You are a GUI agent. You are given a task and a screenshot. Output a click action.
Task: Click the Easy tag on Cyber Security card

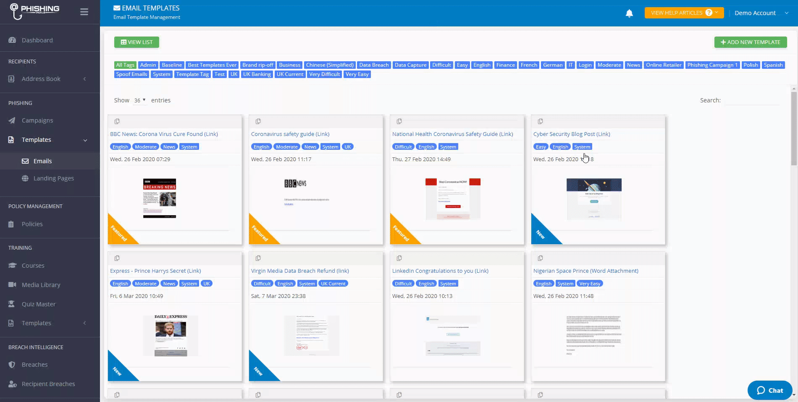pyautogui.click(x=541, y=147)
